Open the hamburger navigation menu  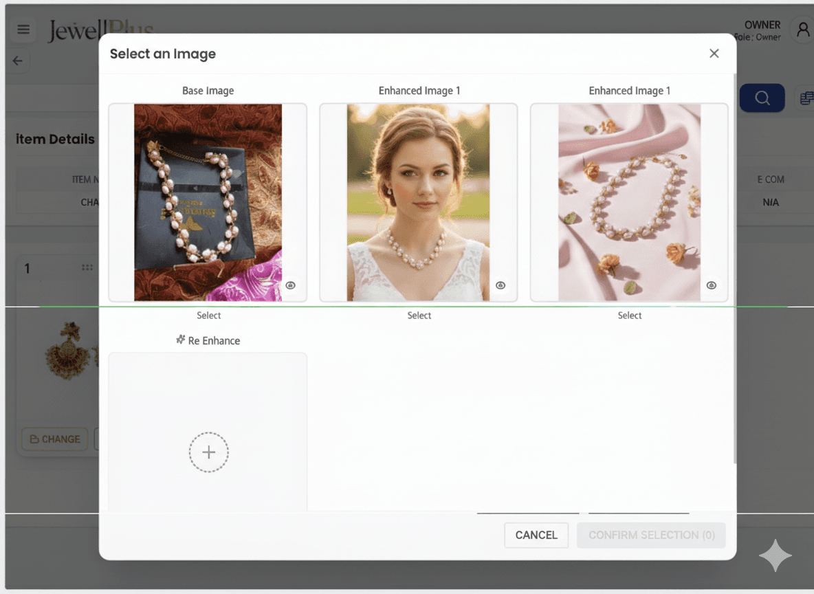[23, 30]
